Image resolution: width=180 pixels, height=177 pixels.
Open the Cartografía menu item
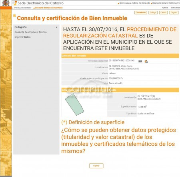pos(20,27)
